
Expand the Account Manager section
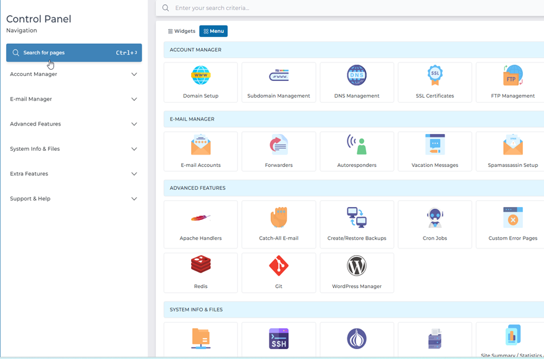(74, 74)
